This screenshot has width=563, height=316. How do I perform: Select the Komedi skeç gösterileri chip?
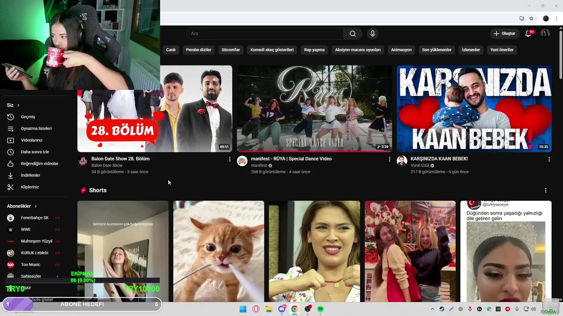[272, 50]
